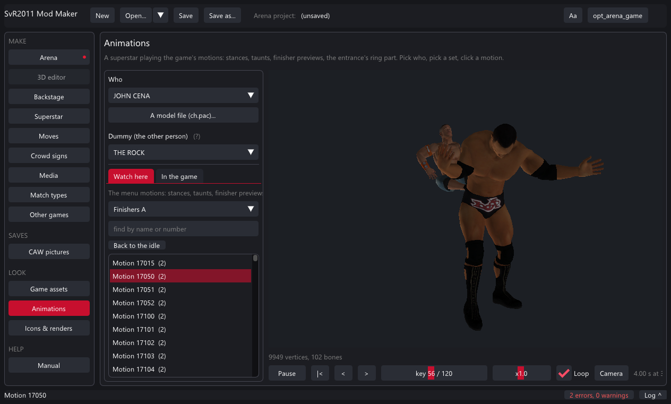Step forward one key with > button

click(x=366, y=373)
